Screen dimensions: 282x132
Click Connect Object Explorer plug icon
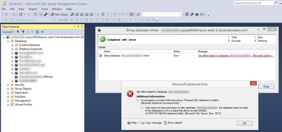coord(18,32)
